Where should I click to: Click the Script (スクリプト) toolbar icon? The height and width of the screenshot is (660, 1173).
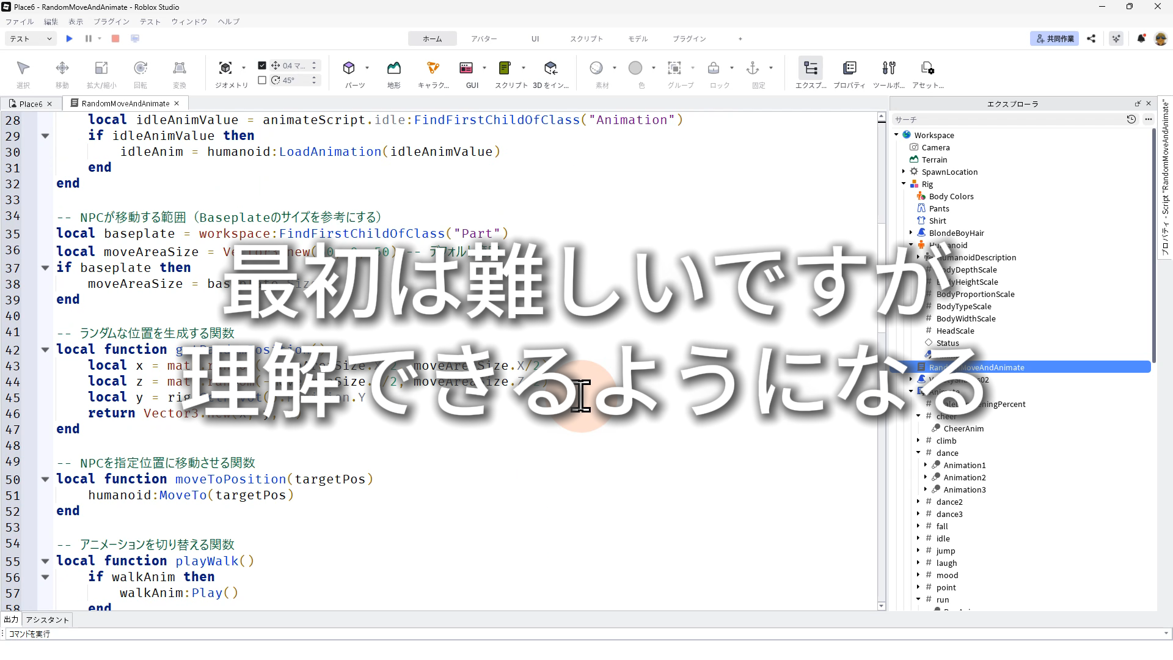[505, 68]
